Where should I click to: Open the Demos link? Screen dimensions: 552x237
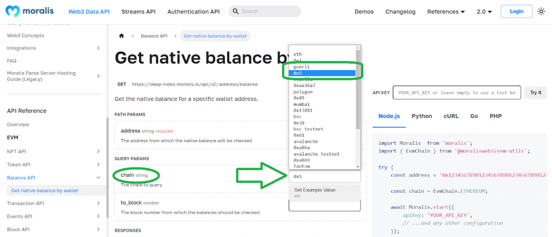[x=364, y=12]
